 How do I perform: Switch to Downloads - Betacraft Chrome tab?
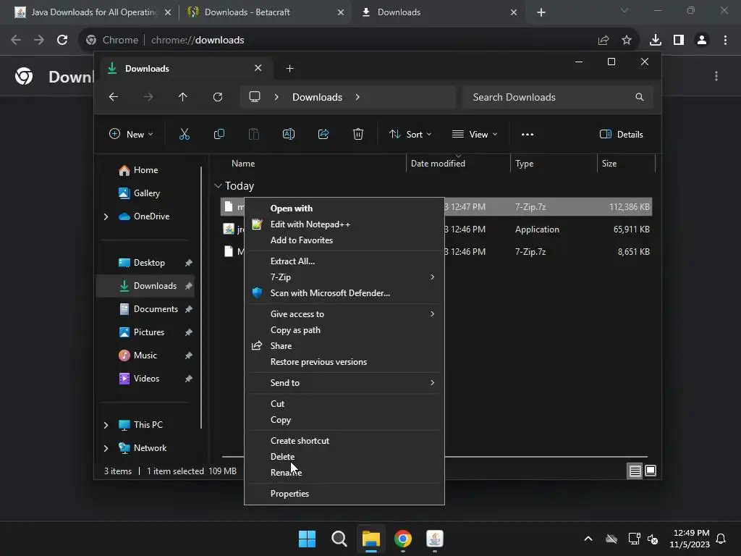(x=265, y=12)
